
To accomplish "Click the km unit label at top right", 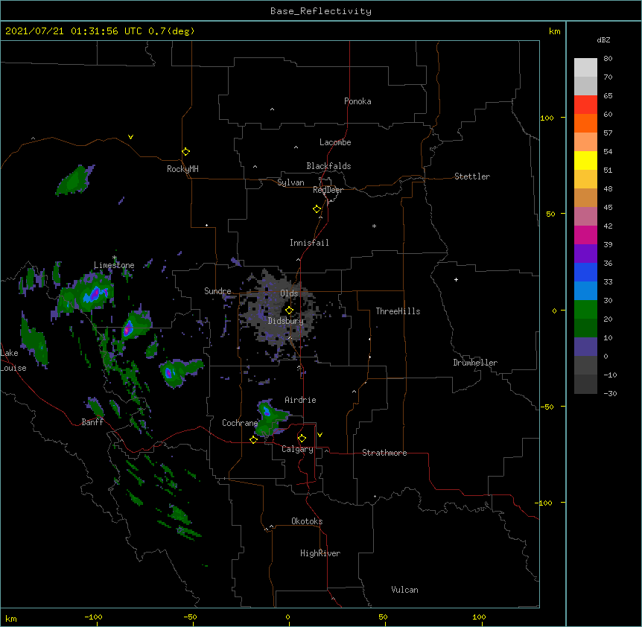I will click(554, 31).
